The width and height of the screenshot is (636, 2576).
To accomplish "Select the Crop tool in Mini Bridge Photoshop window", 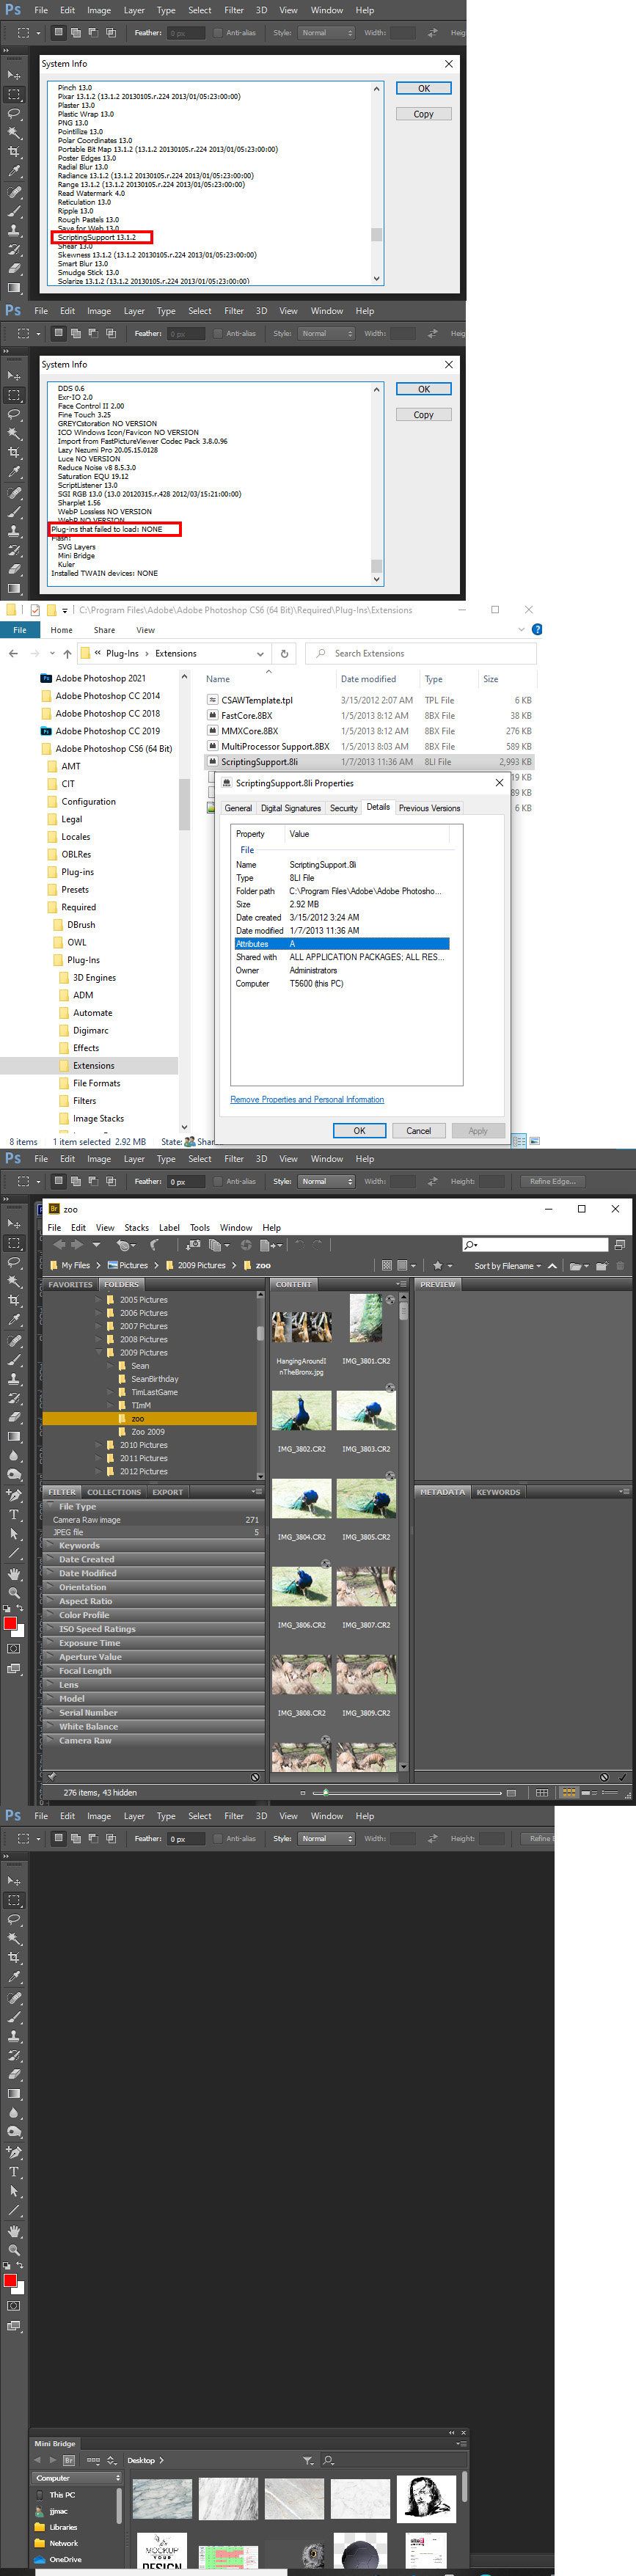I will click(x=13, y=1958).
